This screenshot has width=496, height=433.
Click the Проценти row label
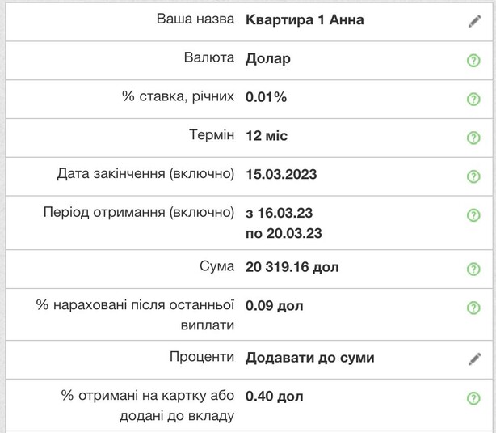pyautogui.click(x=202, y=358)
